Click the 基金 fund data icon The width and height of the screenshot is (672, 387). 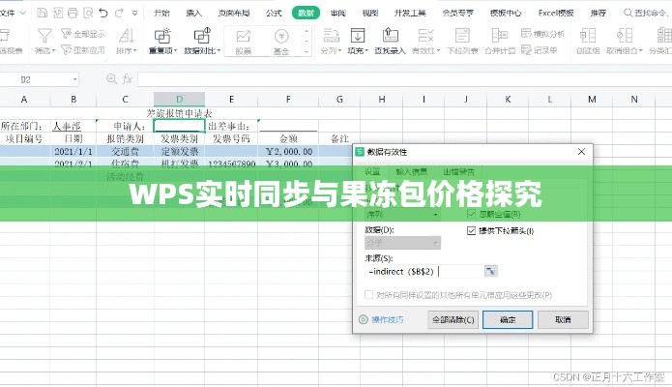pyautogui.click(x=281, y=42)
